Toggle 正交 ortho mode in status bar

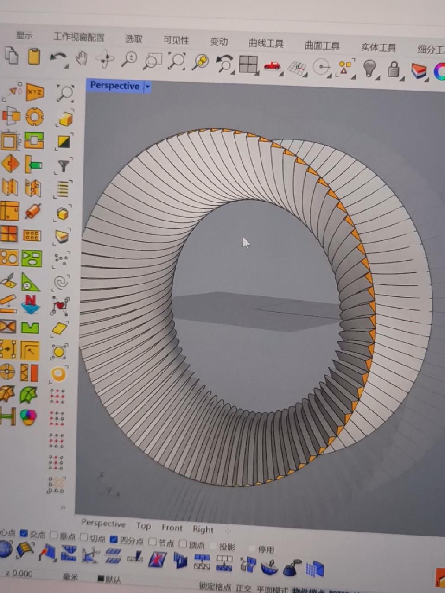coord(243,588)
